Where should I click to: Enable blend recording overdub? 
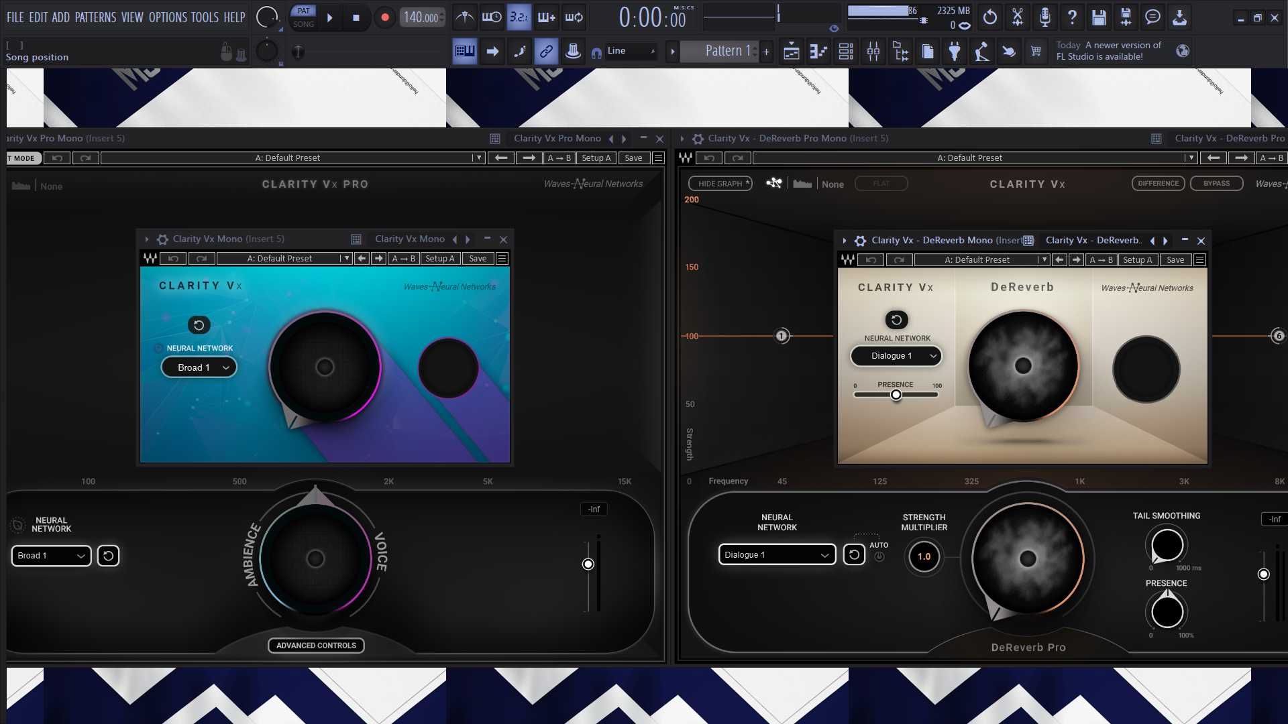tap(546, 17)
